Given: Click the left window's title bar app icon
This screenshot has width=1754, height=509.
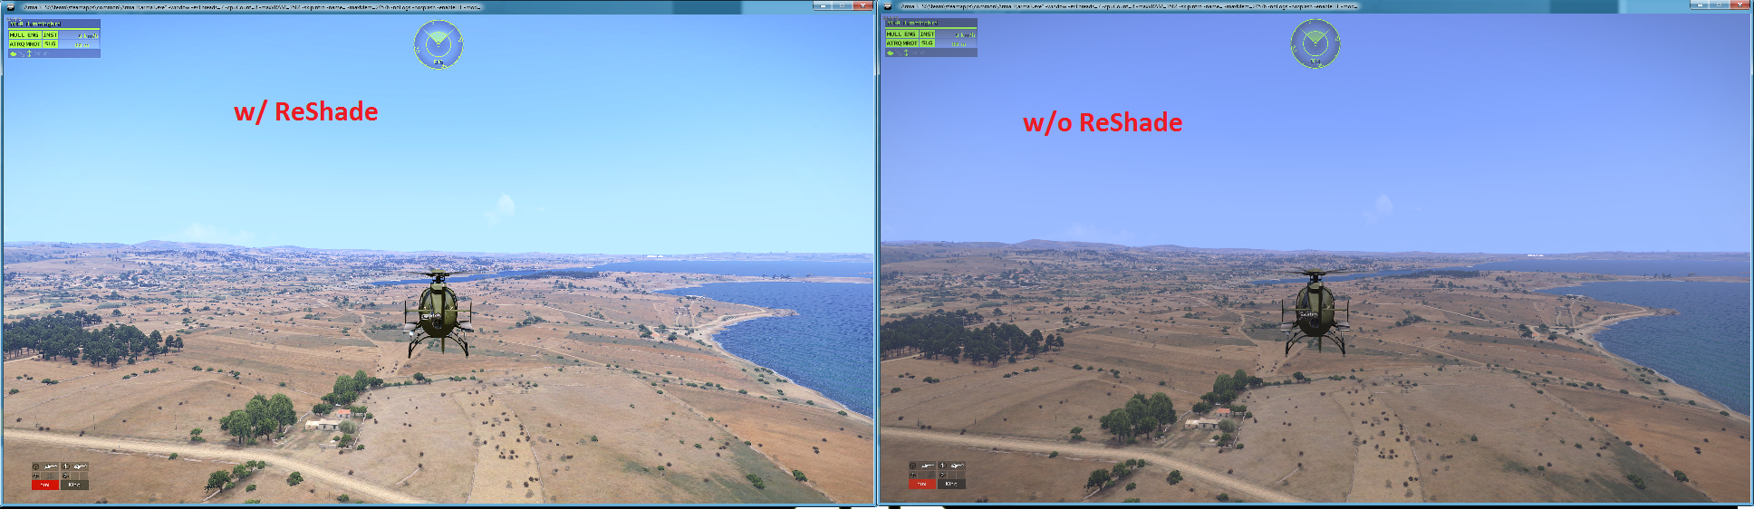Looking at the screenshot, I should click(11, 7).
